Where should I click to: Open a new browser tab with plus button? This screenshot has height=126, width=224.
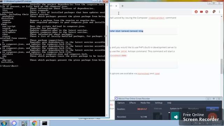(122, 6)
